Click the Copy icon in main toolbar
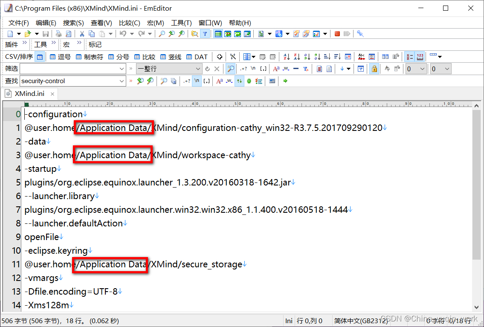The image size is (484, 327). [92, 34]
